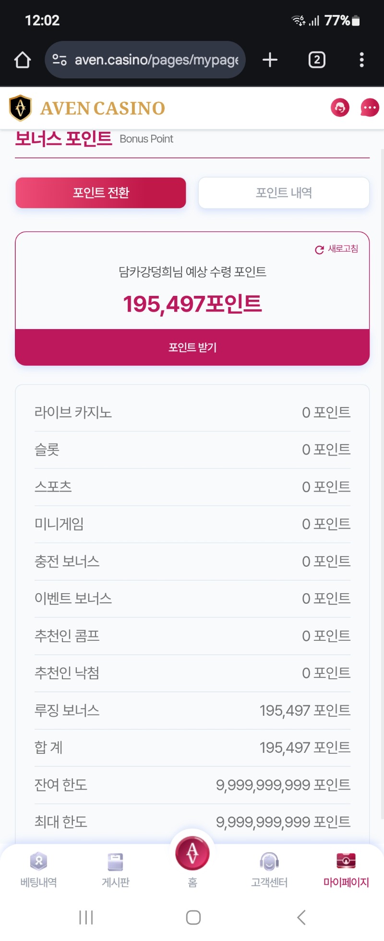Open 고객센터 in the bottom navigation
The width and height of the screenshot is (384, 941).
pyautogui.click(x=269, y=869)
